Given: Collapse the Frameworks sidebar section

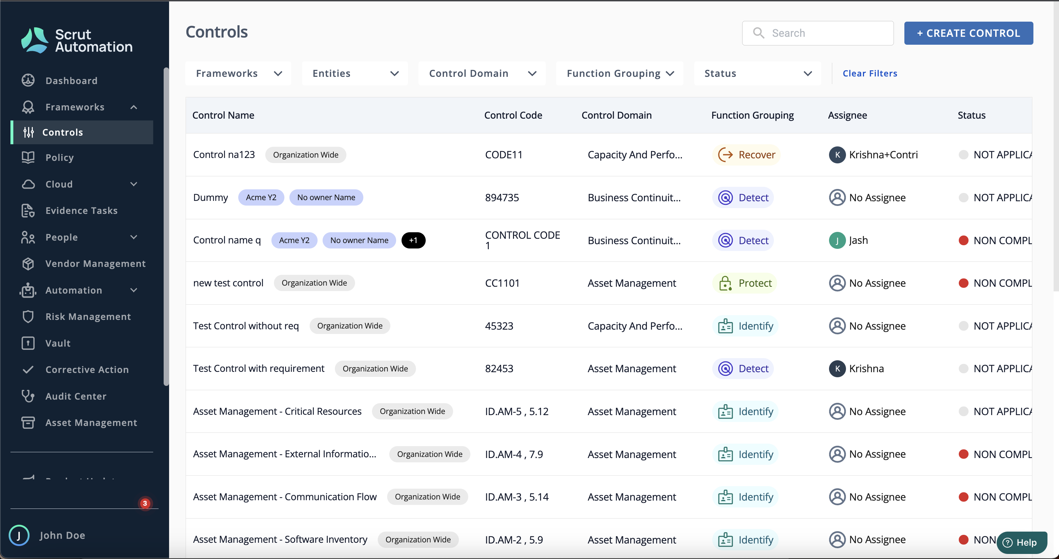Looking at the screenshot, I should coord(134,107).
